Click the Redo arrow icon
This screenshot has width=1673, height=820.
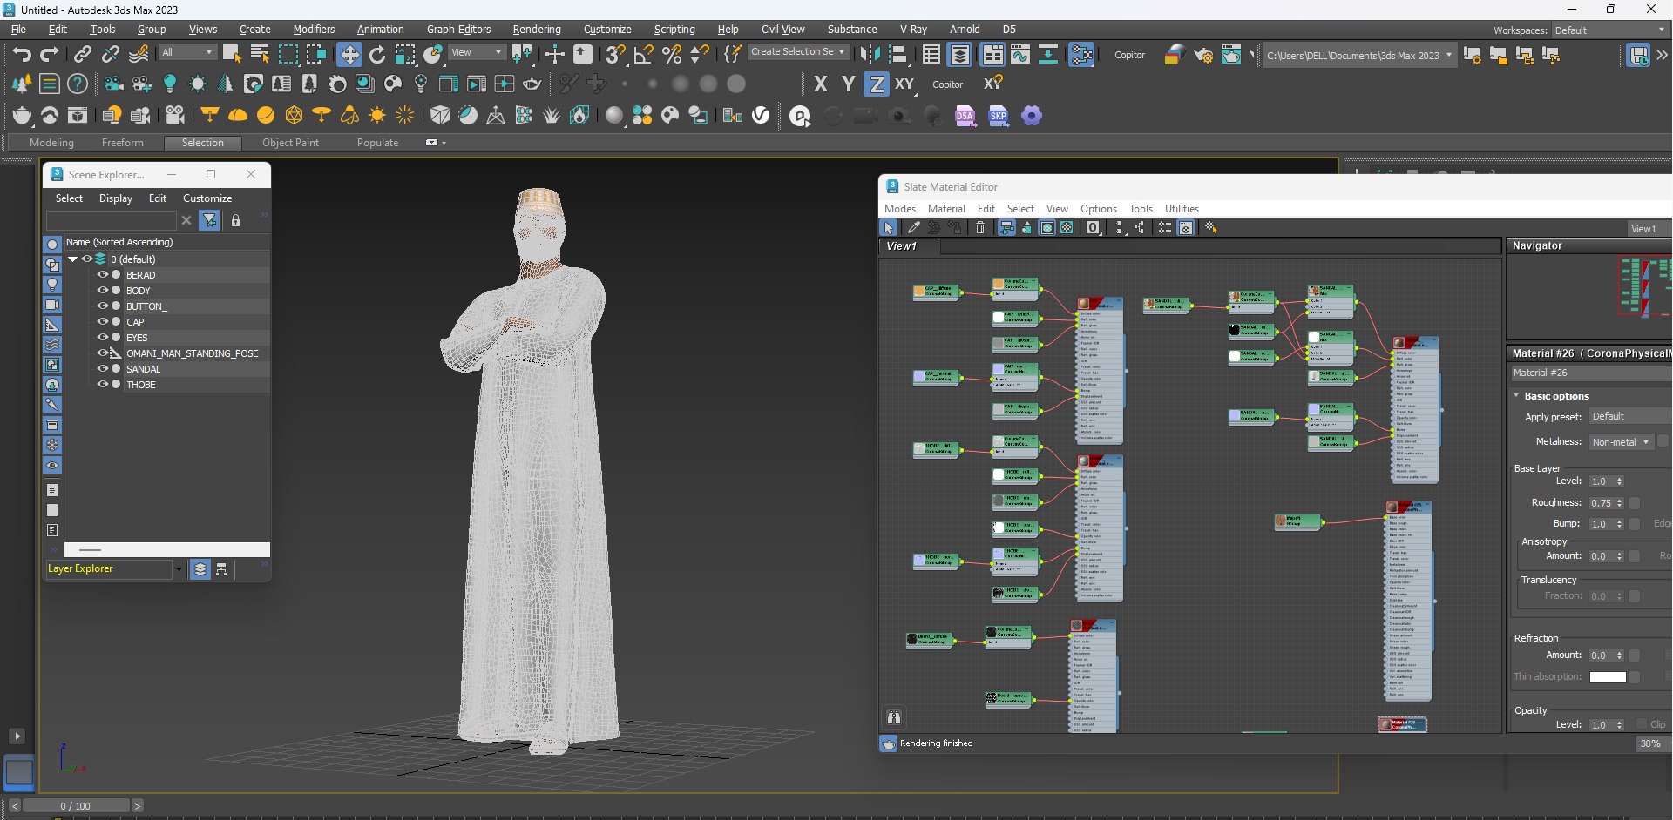50,55
